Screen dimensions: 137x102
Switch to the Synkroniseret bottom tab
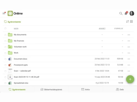17,89
